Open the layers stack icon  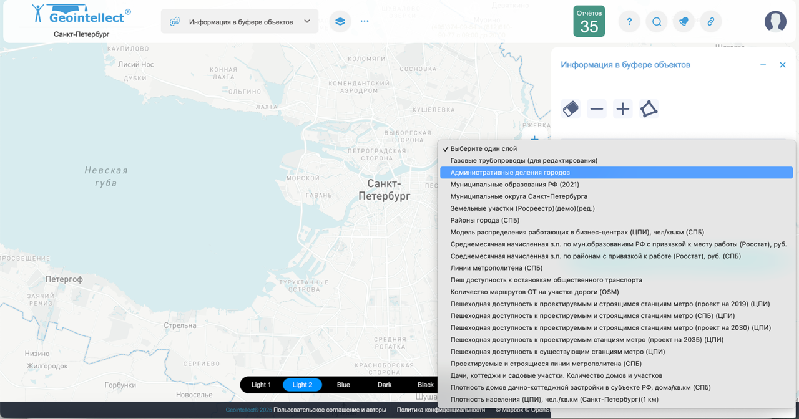coord(340,21)
